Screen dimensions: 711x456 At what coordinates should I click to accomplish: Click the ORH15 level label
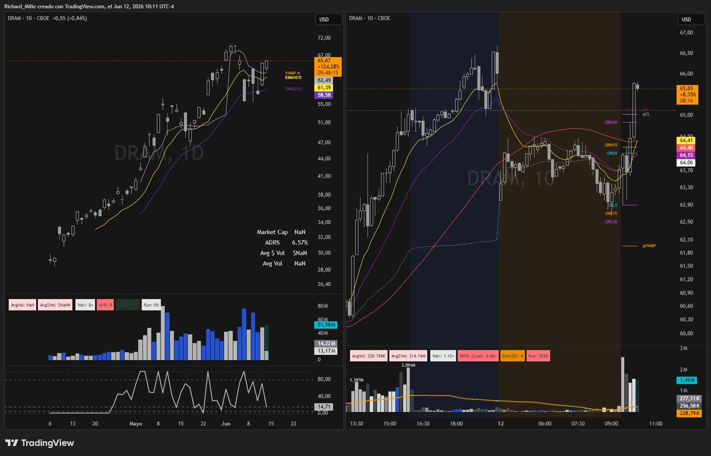click(x=611, y=144)
